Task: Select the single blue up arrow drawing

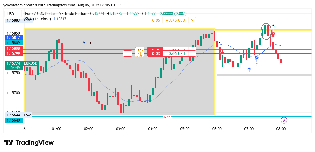Action: click(249, 69)
